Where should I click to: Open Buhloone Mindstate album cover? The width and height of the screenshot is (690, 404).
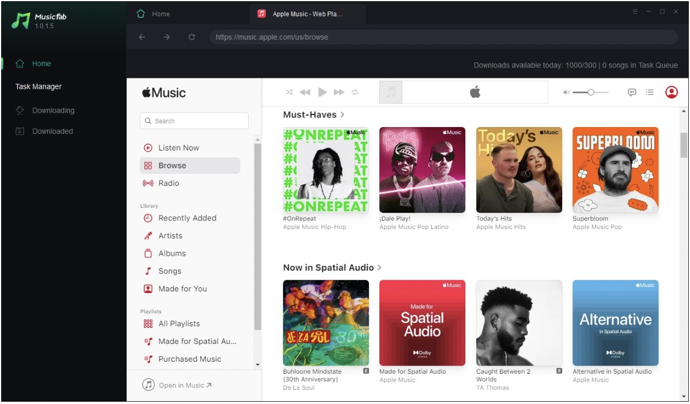(326, 323)
